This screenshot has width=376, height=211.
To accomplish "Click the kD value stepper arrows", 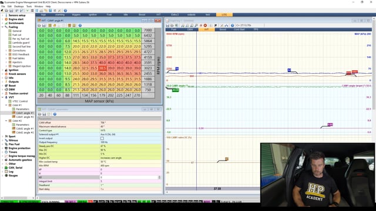I will pyautogui.click(x=159, y=177).
